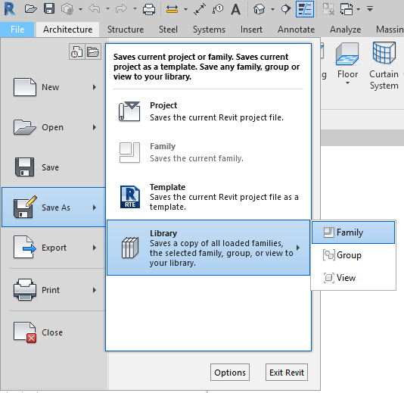Switch to the Annotate tab

[x=296, y=30]
